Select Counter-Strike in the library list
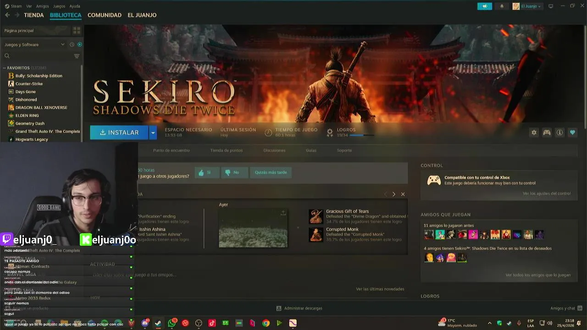 [x=29, y=84]
